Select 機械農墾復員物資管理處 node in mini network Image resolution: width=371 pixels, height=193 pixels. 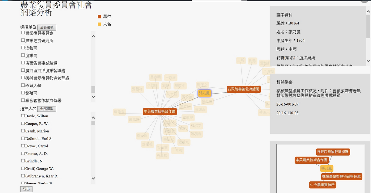(341, 177)
